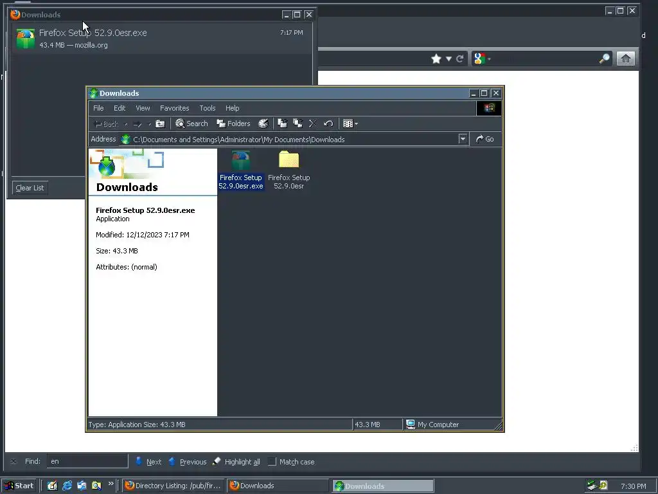Click the Go button
658x494 pixels.
pos(485,139)
